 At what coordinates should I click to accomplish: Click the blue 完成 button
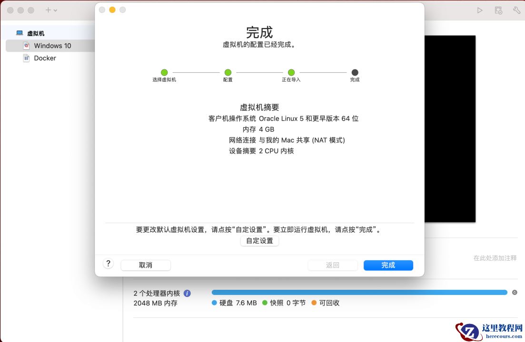point(388,265)
